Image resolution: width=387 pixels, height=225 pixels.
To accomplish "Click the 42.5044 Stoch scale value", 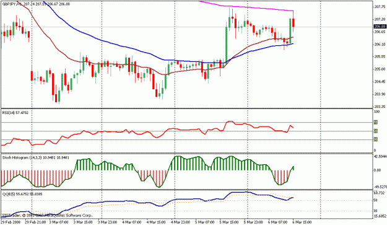I will (x=380, y=157).
